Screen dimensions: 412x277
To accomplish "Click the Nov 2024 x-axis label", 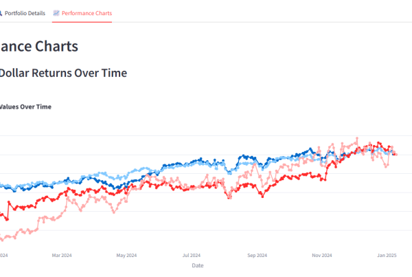I will [321, 255].
